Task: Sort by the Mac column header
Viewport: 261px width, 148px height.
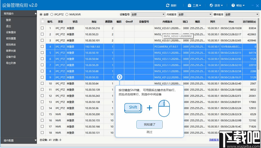Action: pyautogui.click(x=231, y=21)
